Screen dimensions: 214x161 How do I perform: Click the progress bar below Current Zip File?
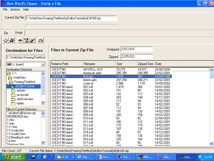[71, 26]
